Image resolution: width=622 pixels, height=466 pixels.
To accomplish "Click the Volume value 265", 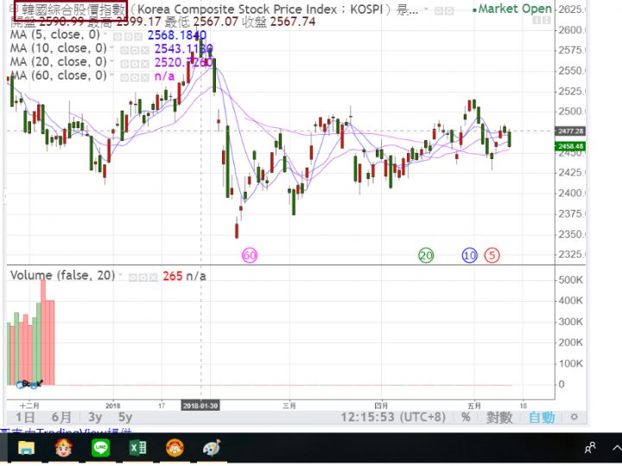I will click(x=173, y=277).
